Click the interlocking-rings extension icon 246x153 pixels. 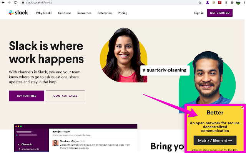click(226, 2)
